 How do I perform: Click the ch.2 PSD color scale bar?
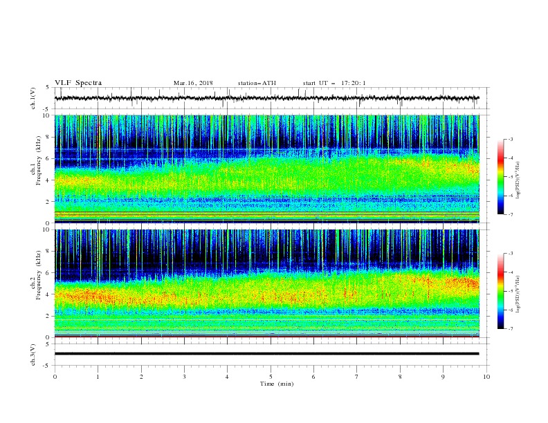click(x=500, y=291)
